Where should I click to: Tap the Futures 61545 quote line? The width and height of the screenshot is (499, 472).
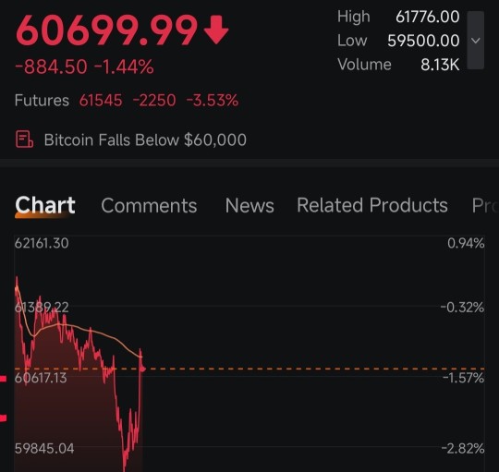tap(127, 100)
